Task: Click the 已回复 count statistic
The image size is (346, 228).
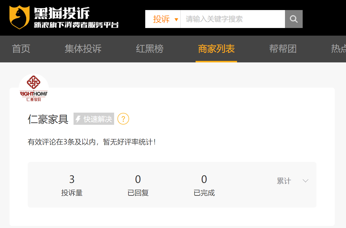Action: tap(138, 180)
